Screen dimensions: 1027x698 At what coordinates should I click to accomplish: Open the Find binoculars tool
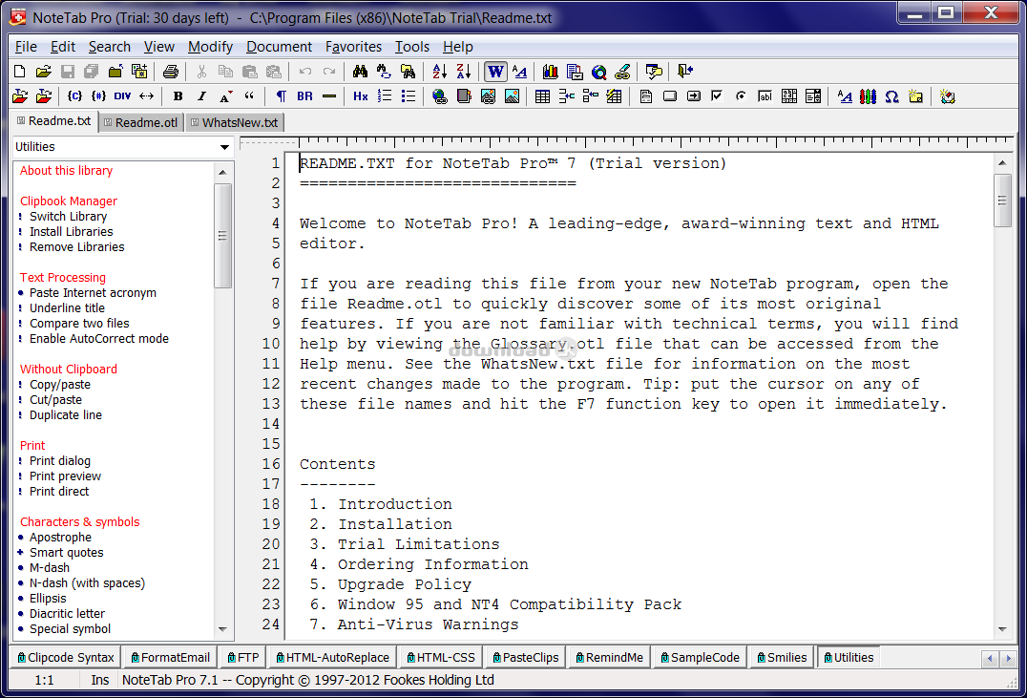click(x=360, y=72)
